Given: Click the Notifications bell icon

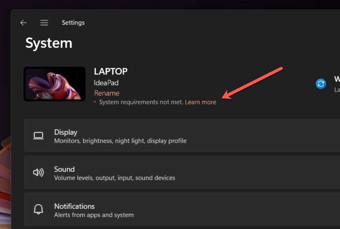Looking at the screenshot, I should (x=38, y=209).
